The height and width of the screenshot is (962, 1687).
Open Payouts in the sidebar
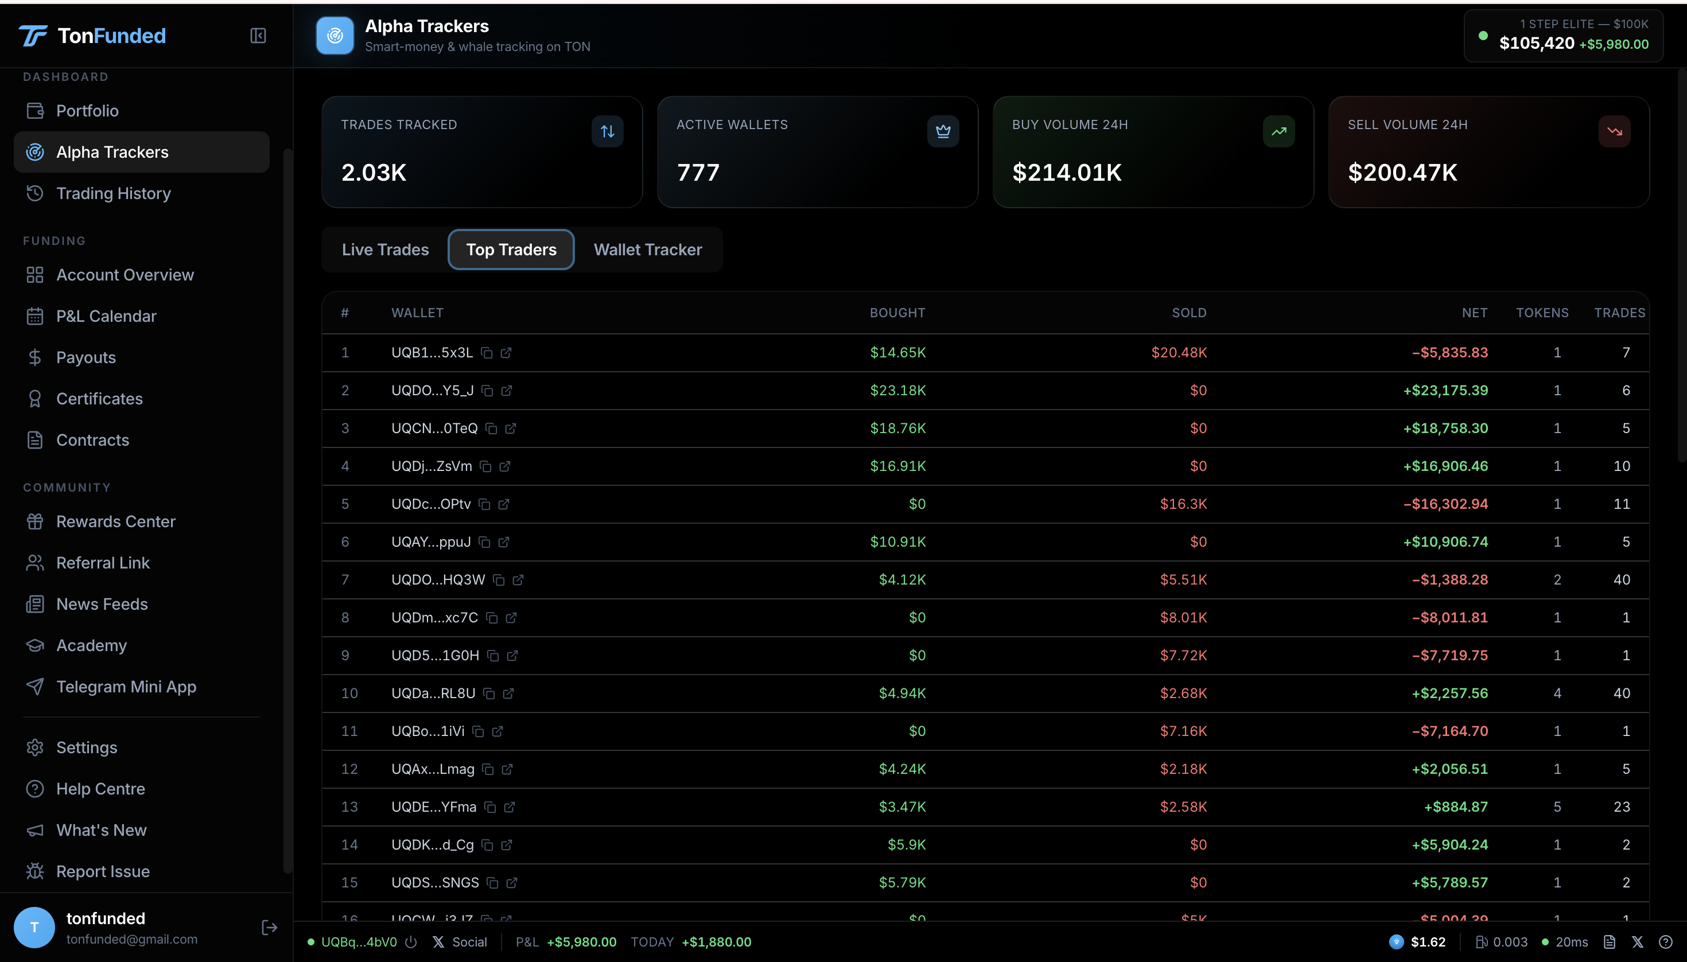[141, 357]
